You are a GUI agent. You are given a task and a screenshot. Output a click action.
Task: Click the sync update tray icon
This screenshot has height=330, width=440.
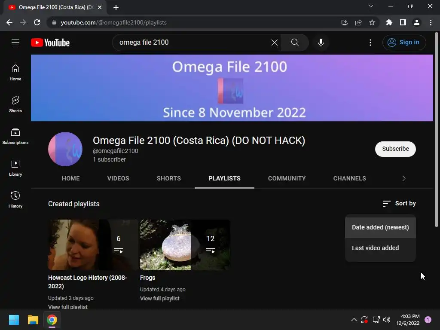[364, 320]
